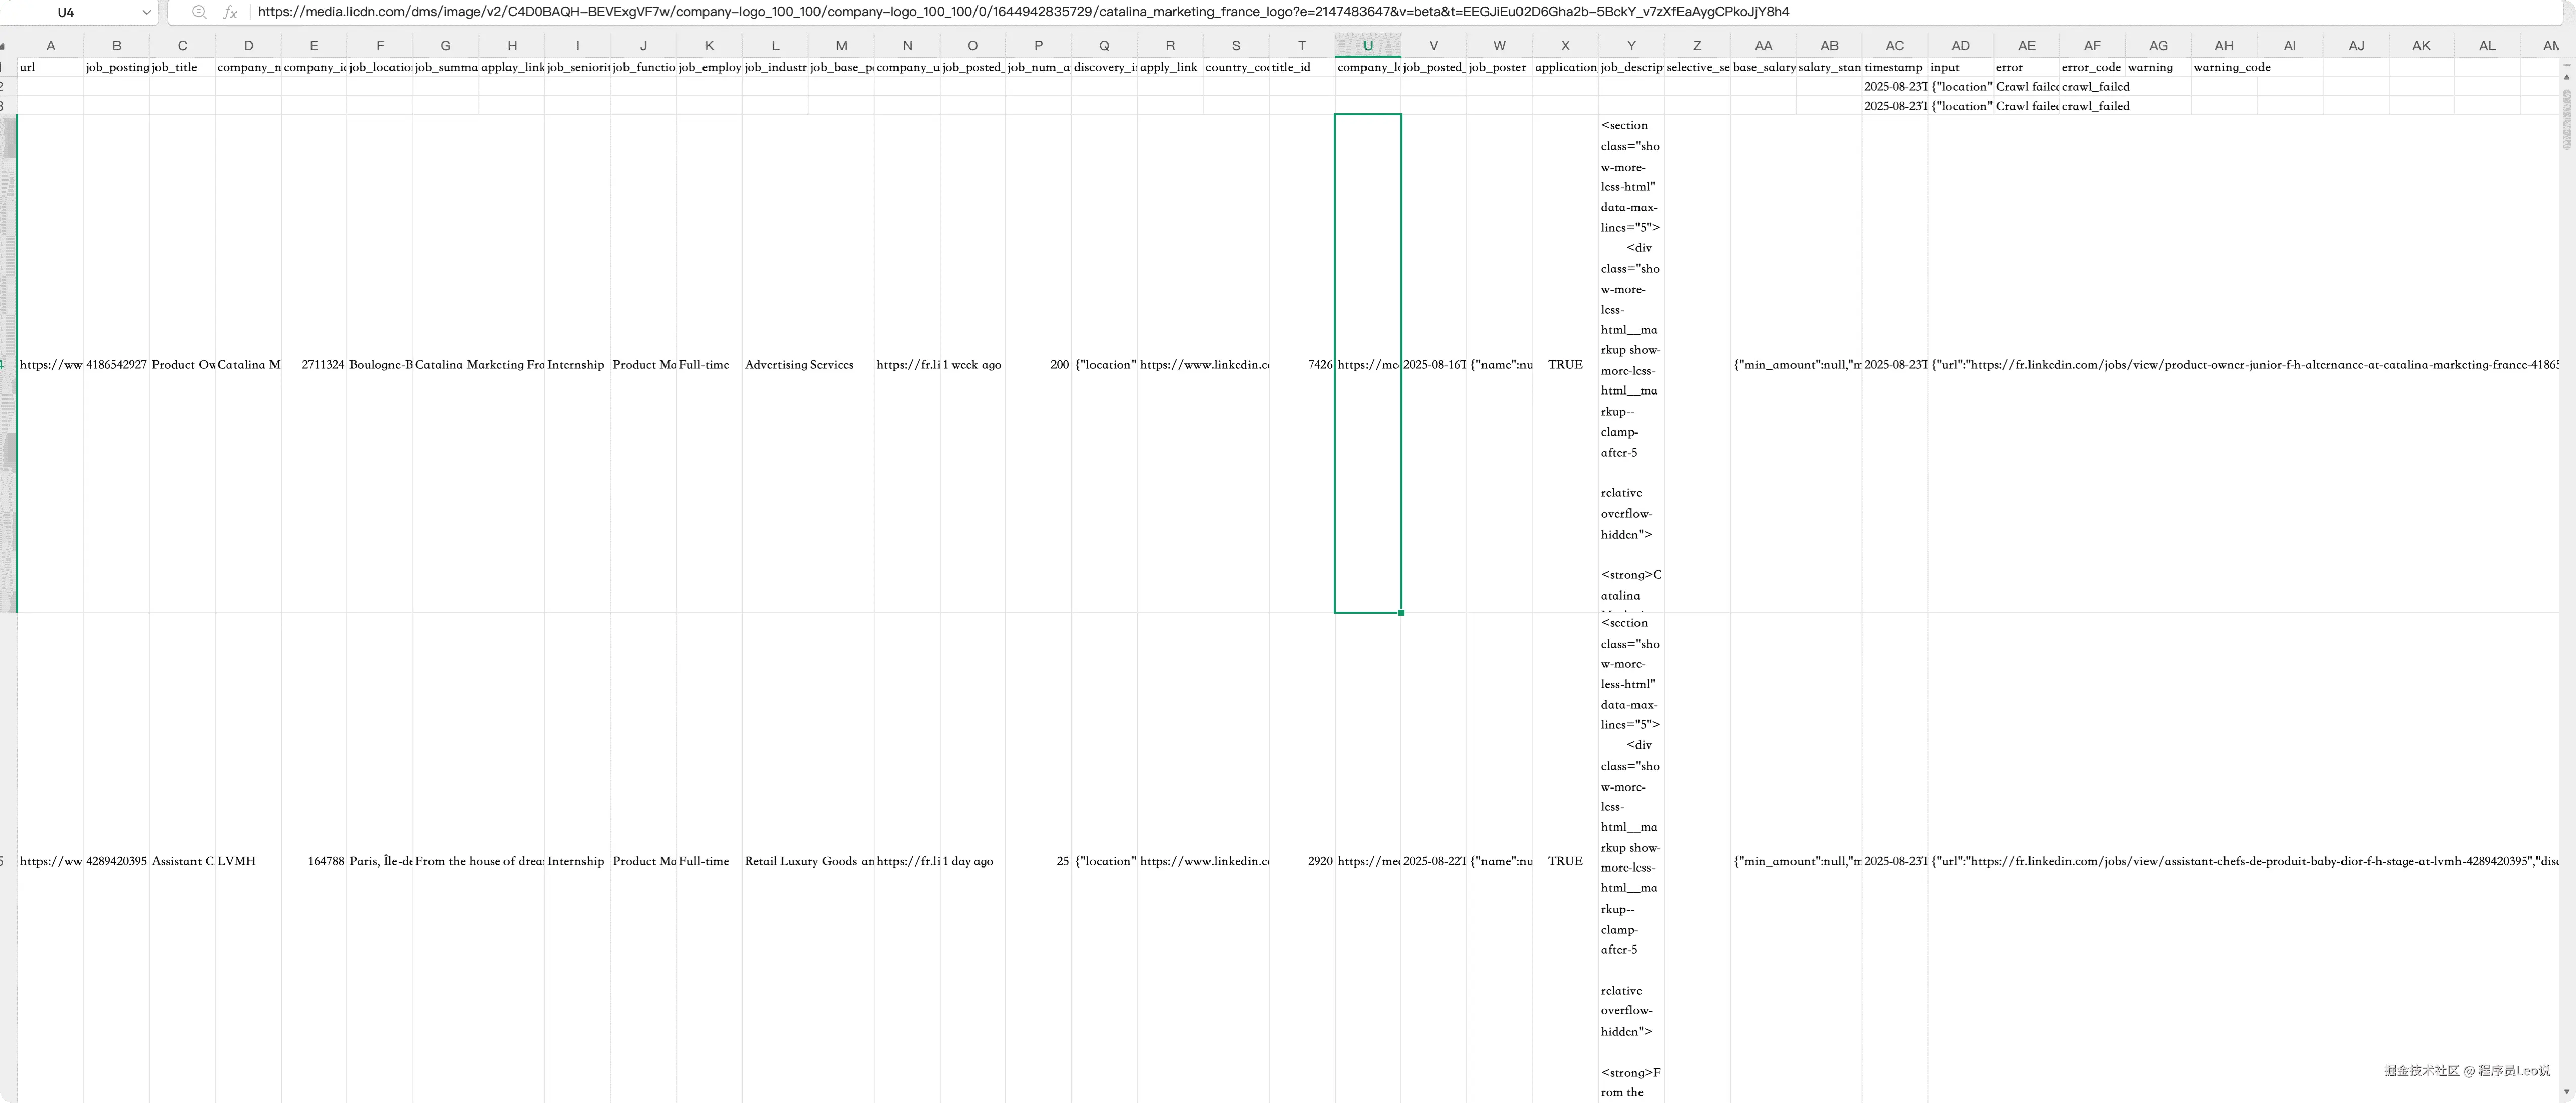Image resolution: width=2576 pixels, height=1103 pixels.
Task: Click the split handle above the scrollbar
Action: (2567, 65)
